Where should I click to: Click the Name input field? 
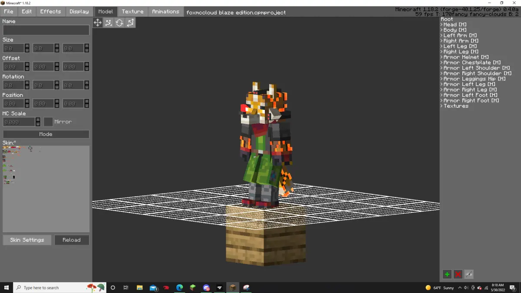(46, 30)
